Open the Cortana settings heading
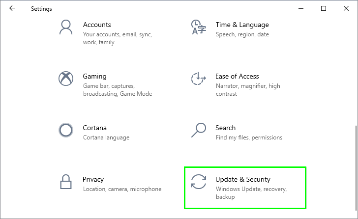 pyautogui.click(x=94, y=128)
